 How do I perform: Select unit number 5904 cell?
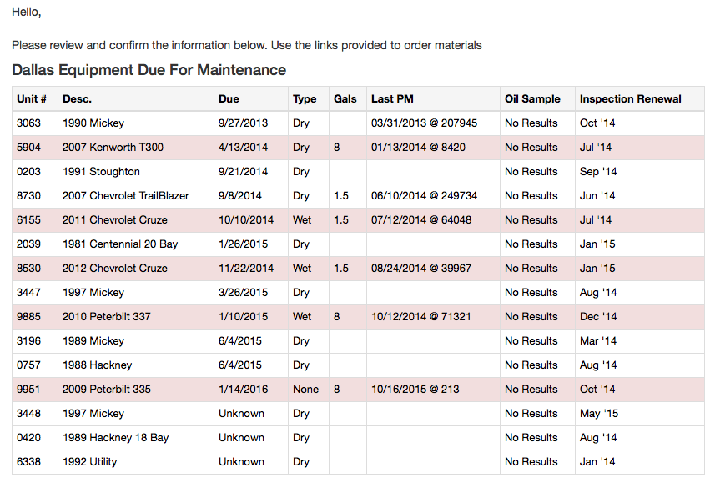pyautogui.click(x=29, y=148)
